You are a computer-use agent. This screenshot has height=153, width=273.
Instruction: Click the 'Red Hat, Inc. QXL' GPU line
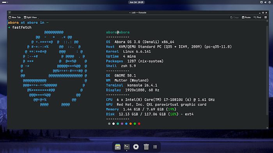[161, 104]
